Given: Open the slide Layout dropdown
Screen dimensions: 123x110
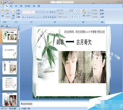Looking at the screenshot, I should pyautogui.click(x=19, y=10).
